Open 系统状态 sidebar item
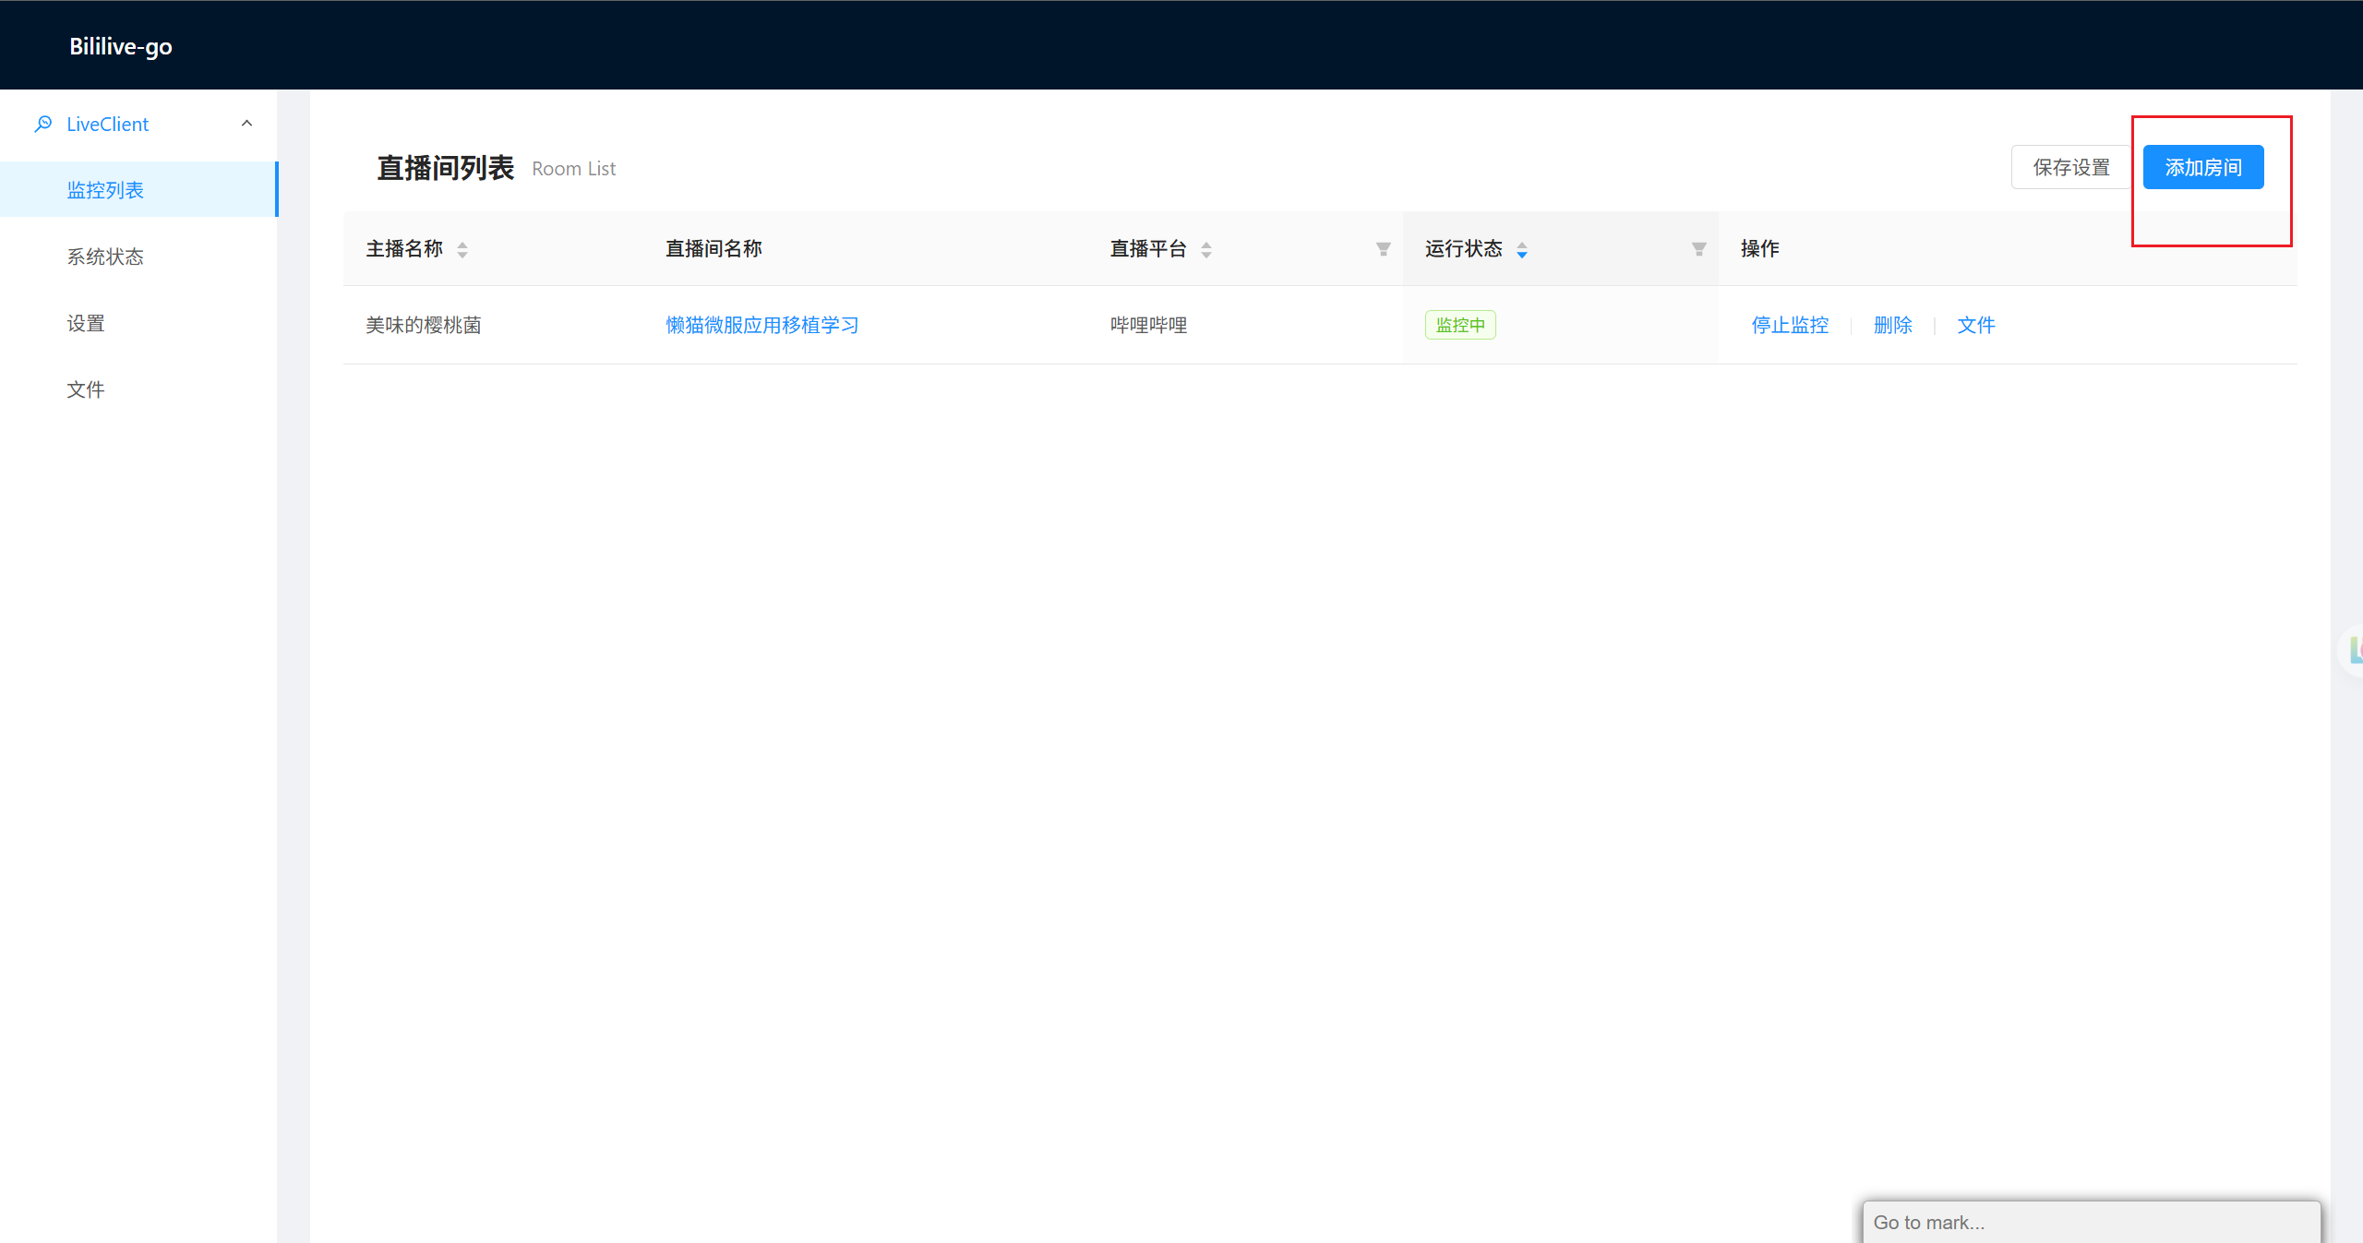This screenshot has width=2363, height=1243. click(138, 257)
